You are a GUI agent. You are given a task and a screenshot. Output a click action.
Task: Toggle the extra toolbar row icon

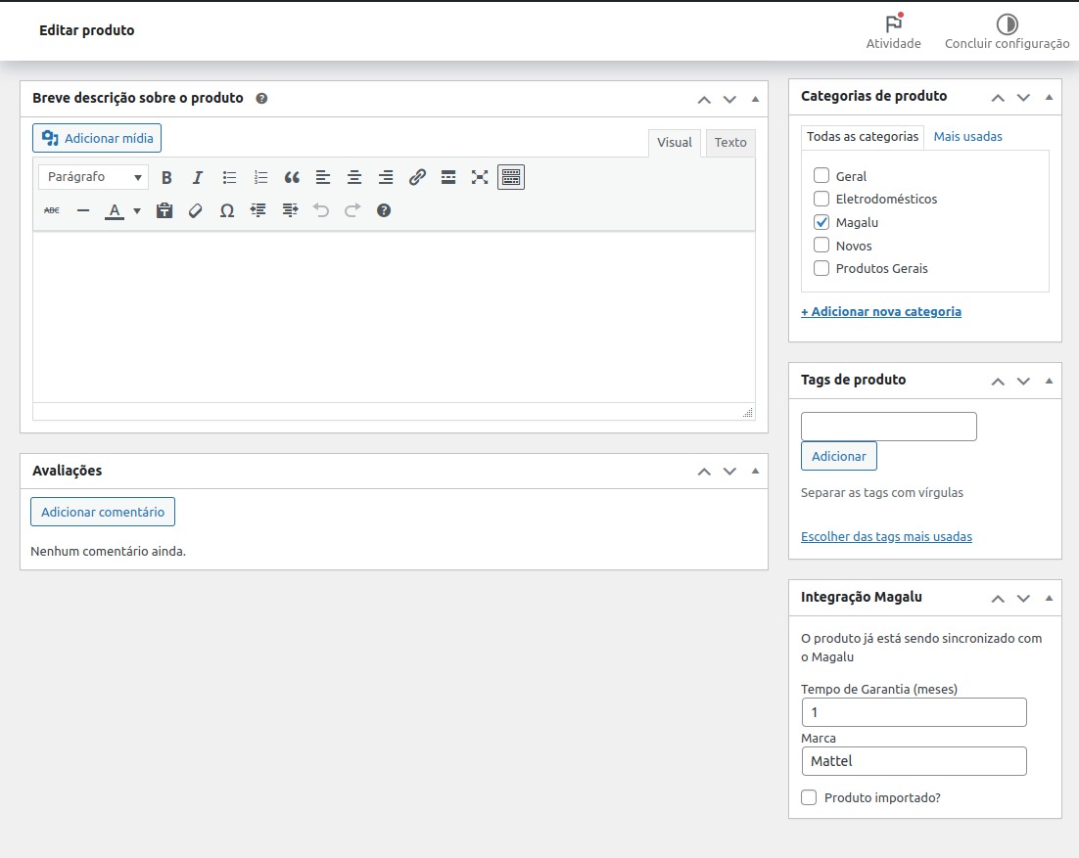(510, 177)
